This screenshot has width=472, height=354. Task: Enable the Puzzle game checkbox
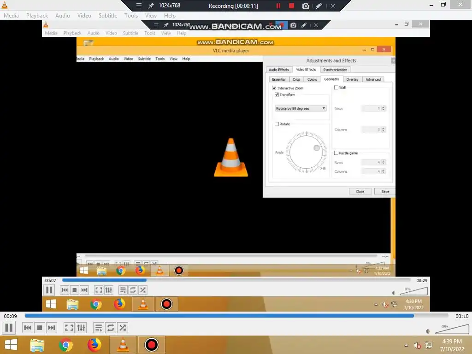tap(336, 153)
